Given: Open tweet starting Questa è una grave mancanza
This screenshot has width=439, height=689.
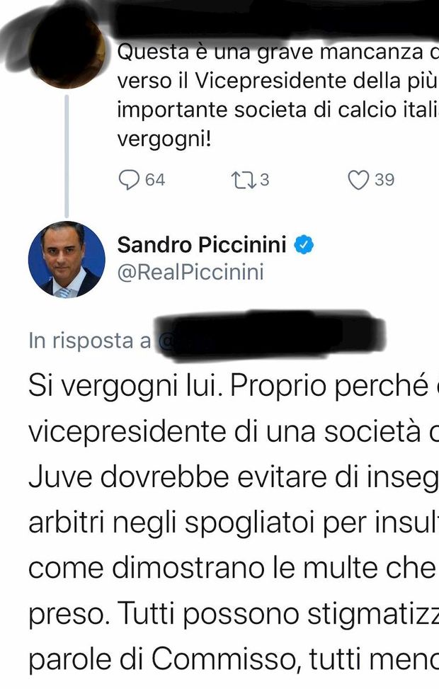Looking at the screenshot, I should point(278,96).
